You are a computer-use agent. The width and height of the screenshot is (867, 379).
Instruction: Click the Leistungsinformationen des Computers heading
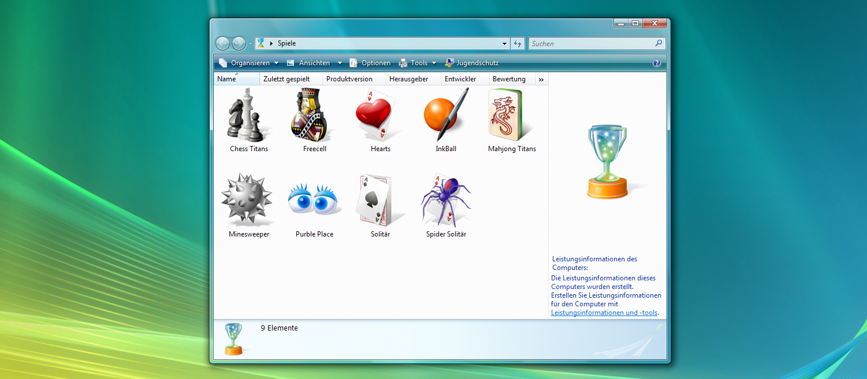tap(595, 263)
